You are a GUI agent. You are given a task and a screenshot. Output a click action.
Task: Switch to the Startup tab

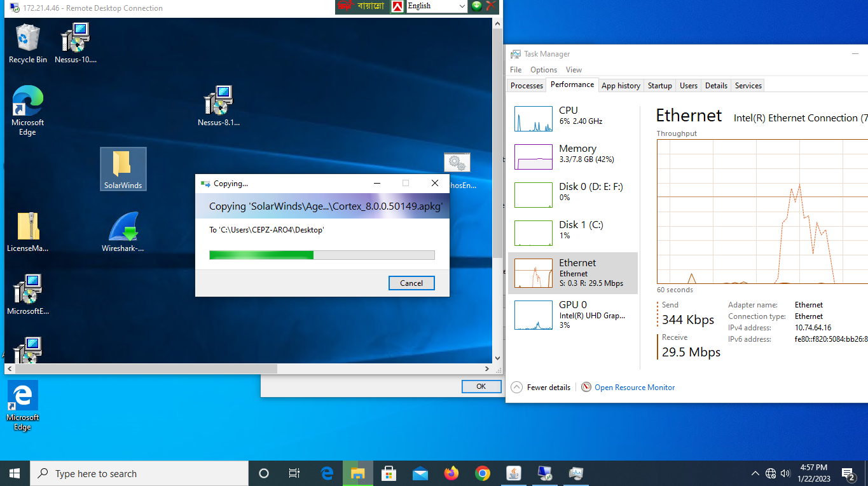[x=659, y=86]
